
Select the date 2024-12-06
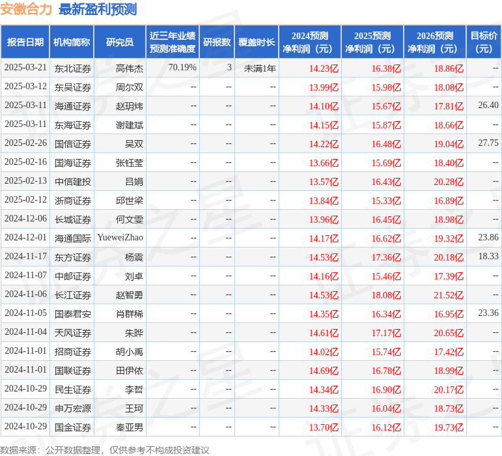point(25,219)
